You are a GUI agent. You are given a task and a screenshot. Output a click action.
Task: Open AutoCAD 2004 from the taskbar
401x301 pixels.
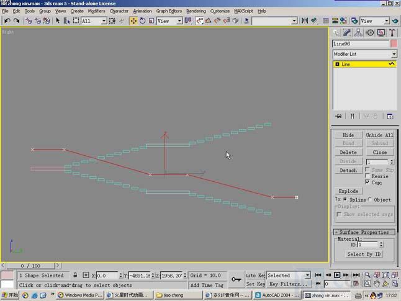(x=277, y=295)
